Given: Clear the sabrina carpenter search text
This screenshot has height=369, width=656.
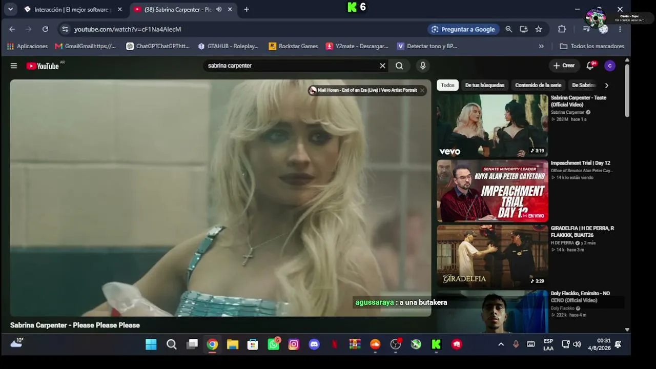Looking at the screenshot, I should click(x=382, y=66).
